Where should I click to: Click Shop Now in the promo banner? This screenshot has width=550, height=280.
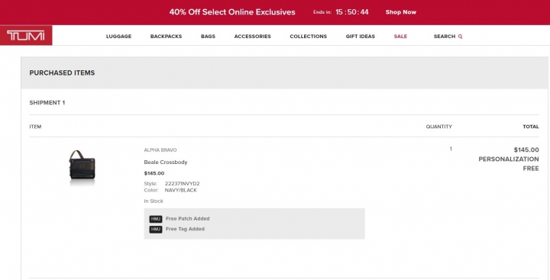coord(401,12)
